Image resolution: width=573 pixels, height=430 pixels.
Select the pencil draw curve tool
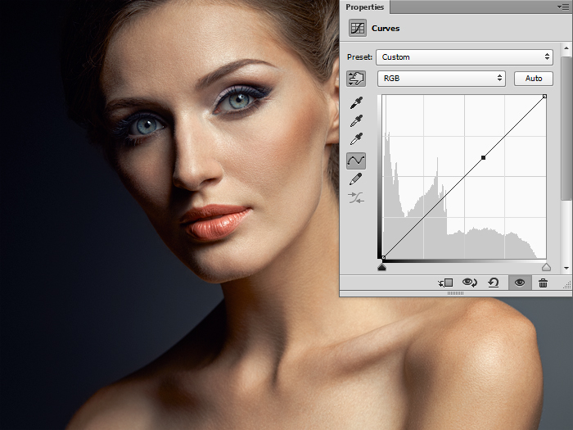pyautogui.click(x=356, y=179)
